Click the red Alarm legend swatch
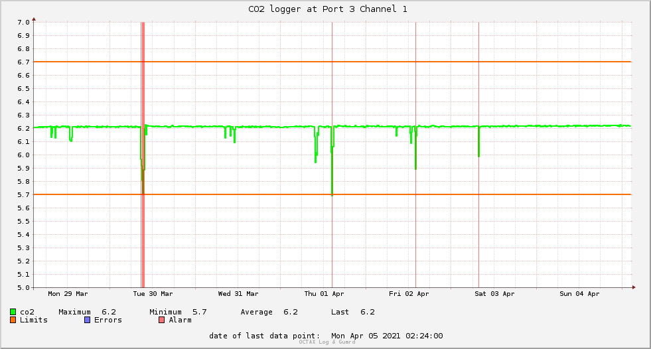 click(161, 320)
